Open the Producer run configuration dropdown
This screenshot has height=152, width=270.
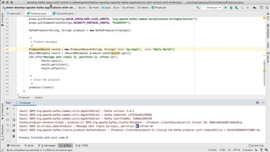coord(212,8)
